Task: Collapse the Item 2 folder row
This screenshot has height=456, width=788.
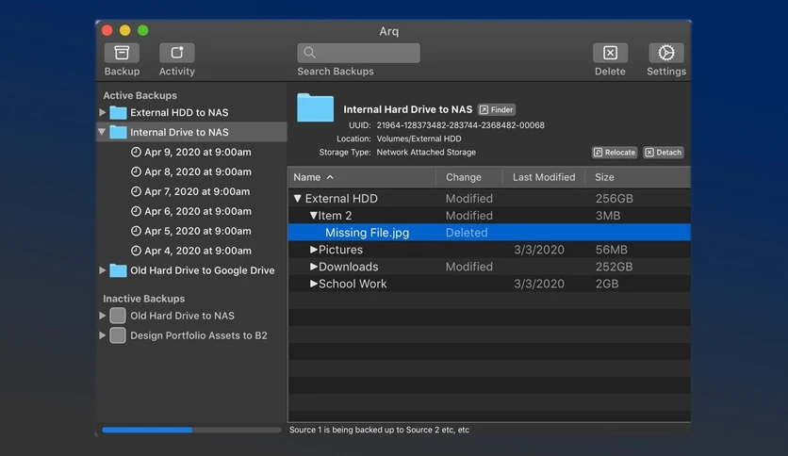Action: (x=314, y=216)
